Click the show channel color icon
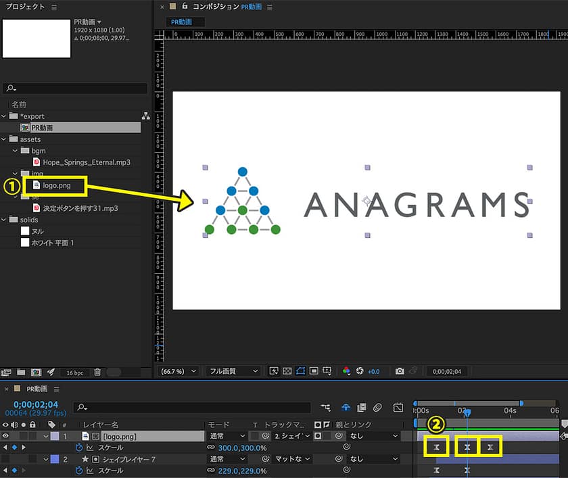The image size is (568, 478). click(347, 371)
